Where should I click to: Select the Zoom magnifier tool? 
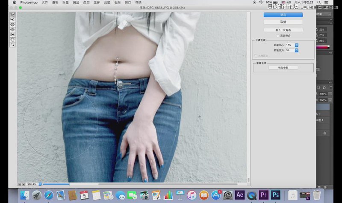click(12, 45)
